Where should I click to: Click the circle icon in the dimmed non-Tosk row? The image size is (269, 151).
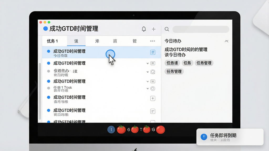pyautogui.click(x=153, y=72)
